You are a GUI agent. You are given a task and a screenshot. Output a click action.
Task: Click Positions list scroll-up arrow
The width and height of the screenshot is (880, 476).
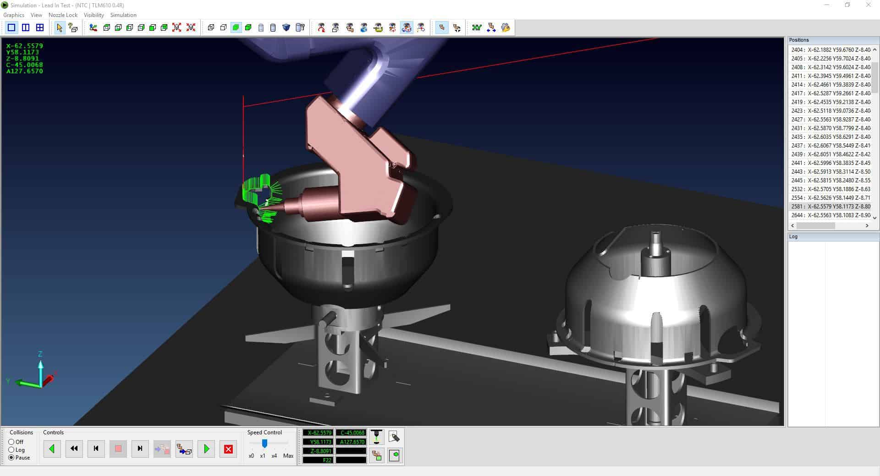[x=874, y=49]
